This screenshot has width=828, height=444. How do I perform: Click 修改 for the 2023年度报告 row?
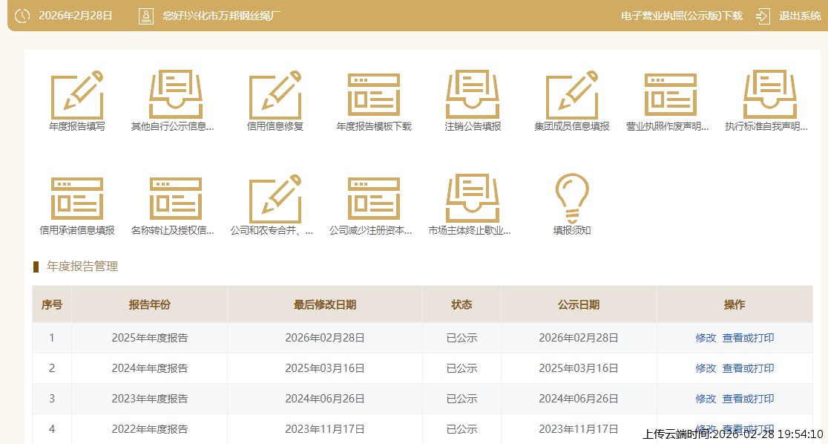[706, 399]
